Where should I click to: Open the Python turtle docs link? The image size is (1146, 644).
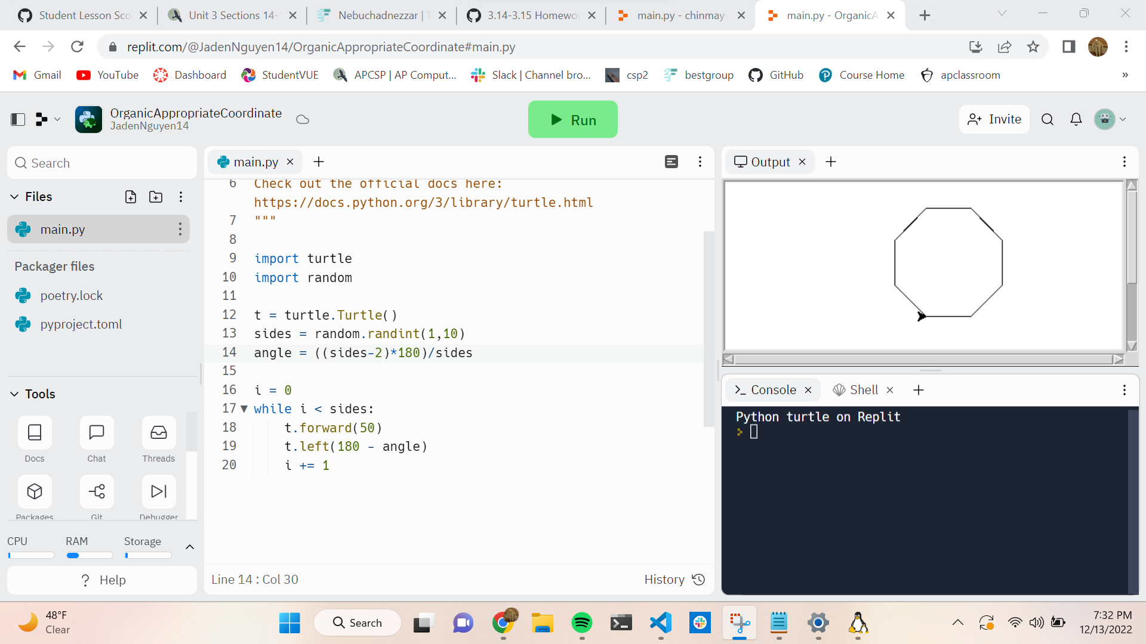423,203
